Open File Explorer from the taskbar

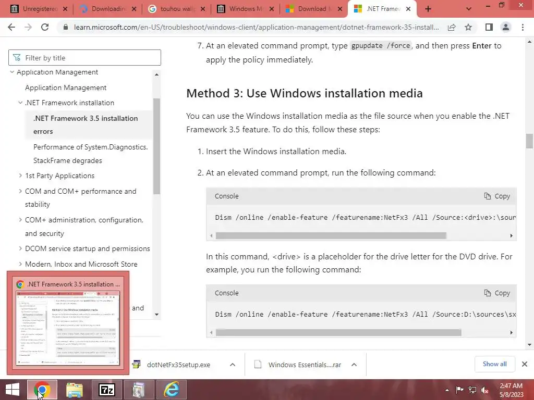click(x=74, y=390)
